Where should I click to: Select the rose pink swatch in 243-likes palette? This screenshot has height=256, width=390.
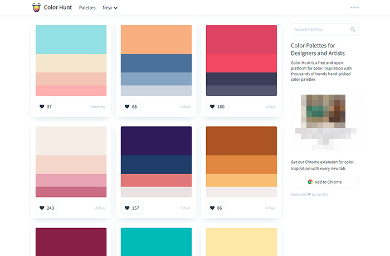pyautogui.click(x=71, y=180)
